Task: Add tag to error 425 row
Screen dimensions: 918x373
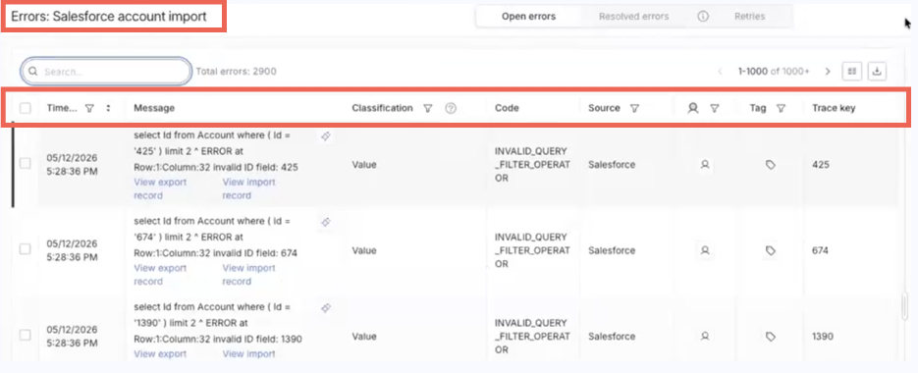Action: (771, 165)
